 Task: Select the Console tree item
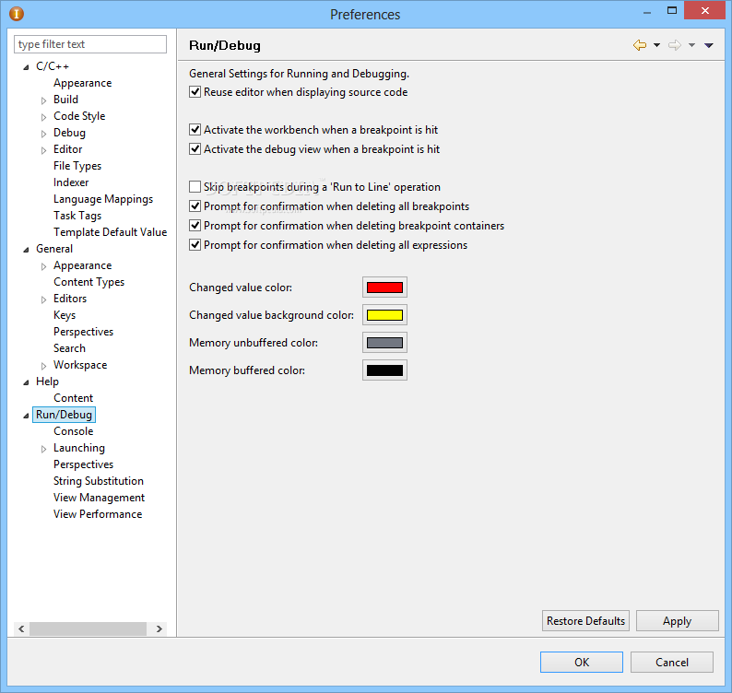pyautogui.click(x=74, y=431)
